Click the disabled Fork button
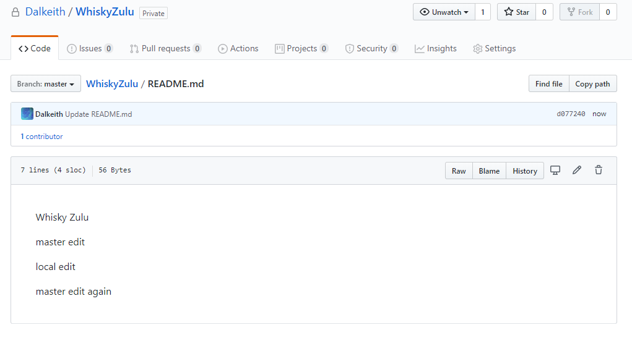Screen dimensions: 632x338 click(x=579, y=12)
